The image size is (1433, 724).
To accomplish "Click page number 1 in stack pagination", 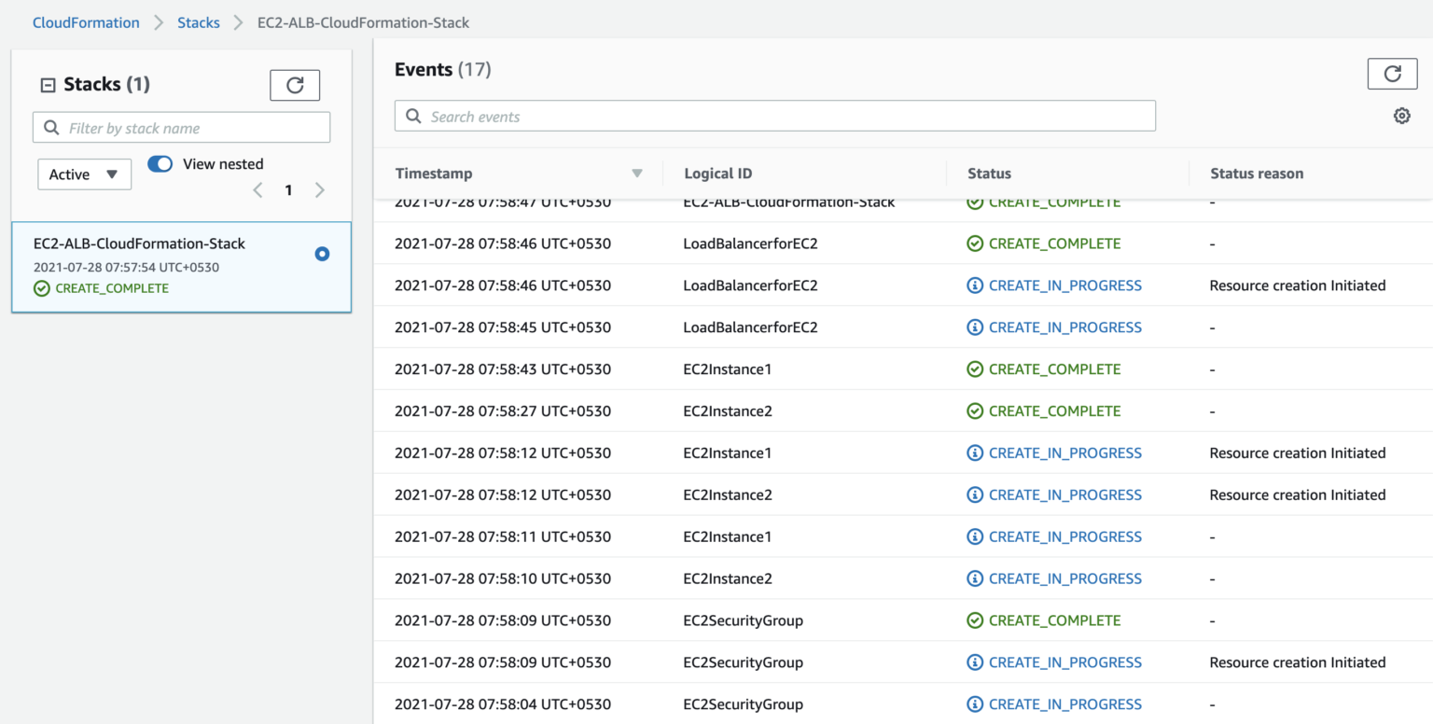I will 288,189.
